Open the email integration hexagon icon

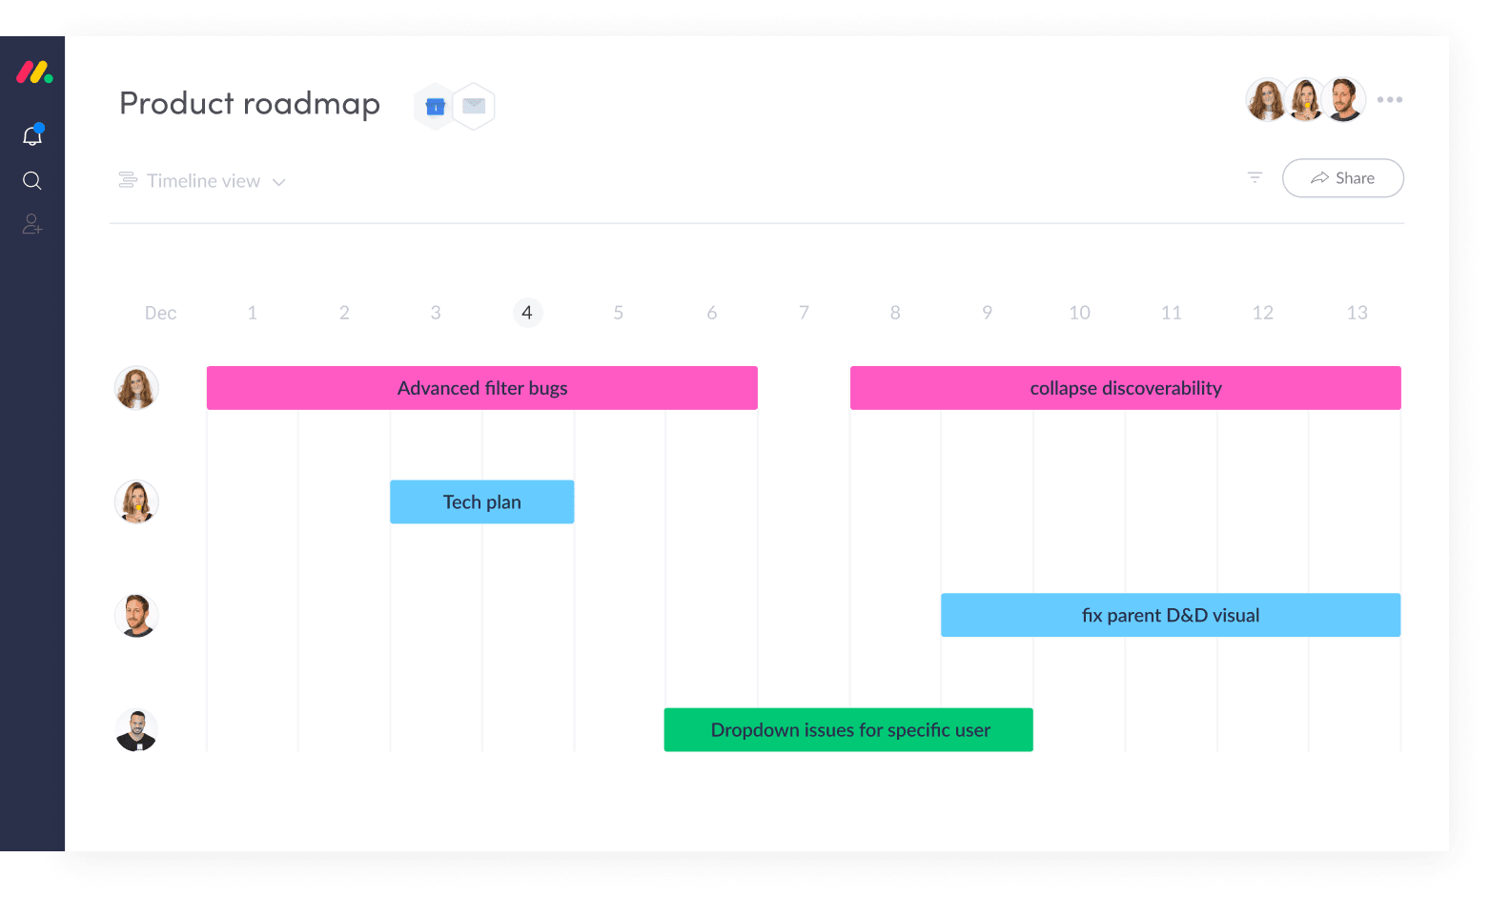[x=474, y=106]
